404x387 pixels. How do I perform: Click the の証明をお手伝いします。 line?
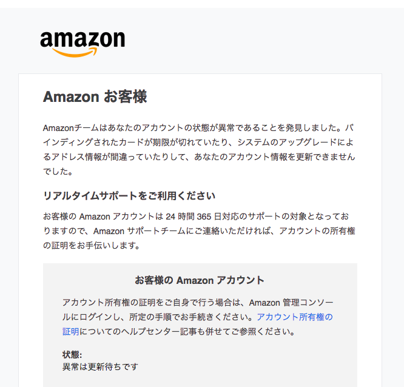tap(92, 246)
